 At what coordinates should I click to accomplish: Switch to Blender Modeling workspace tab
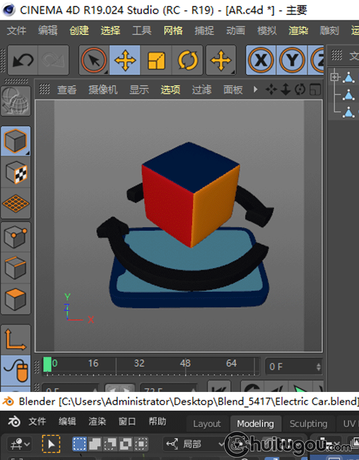pyautogui.click(x=255, y=424)
